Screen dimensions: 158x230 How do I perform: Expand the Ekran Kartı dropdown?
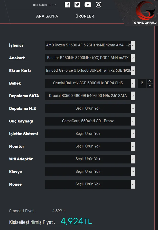click(90, 70)
